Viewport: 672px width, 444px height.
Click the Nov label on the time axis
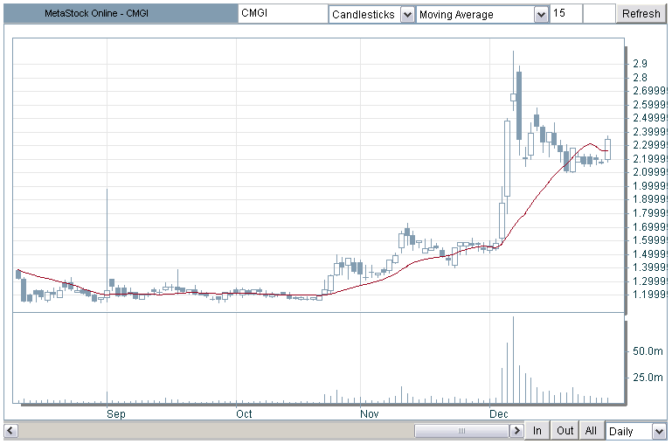pos(370,414)
